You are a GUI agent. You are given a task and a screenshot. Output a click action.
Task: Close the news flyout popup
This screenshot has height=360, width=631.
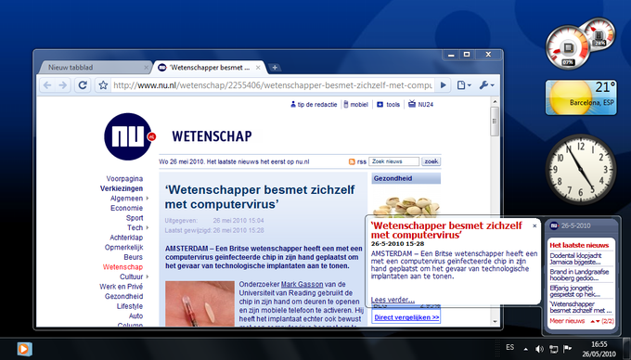pyautogui.click(x=534, y=225)
